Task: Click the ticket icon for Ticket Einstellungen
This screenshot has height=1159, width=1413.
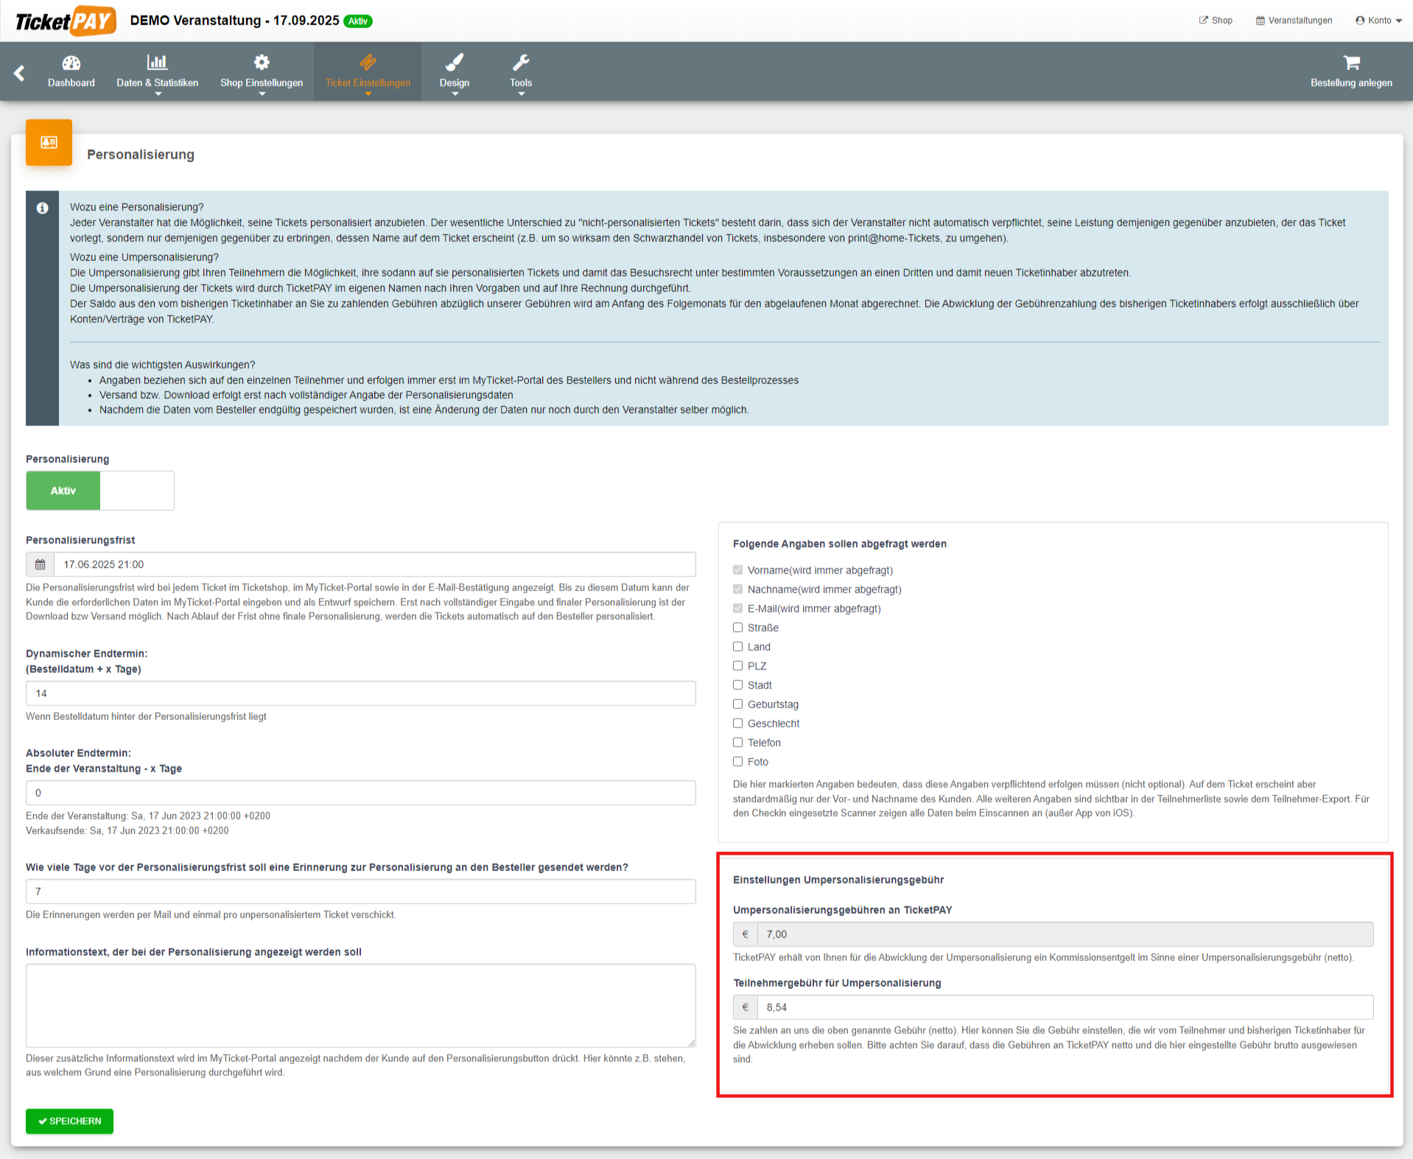Action: point(368,62)
